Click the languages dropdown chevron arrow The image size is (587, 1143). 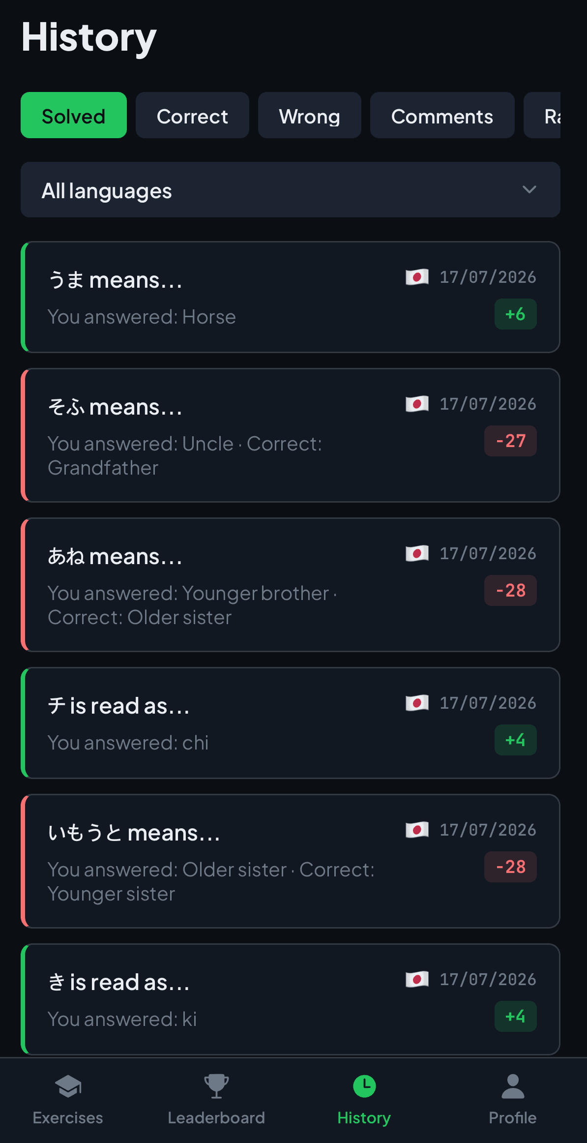click(529, 190)
